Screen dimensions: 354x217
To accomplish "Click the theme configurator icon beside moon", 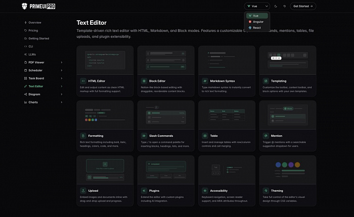I will (284, 7).
